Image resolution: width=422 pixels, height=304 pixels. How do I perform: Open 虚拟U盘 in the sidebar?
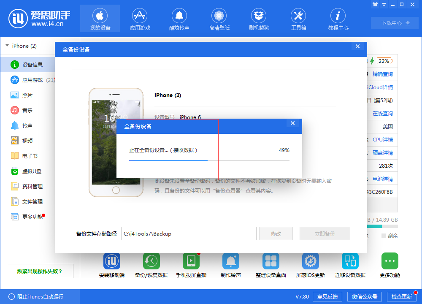click(27, 171)
